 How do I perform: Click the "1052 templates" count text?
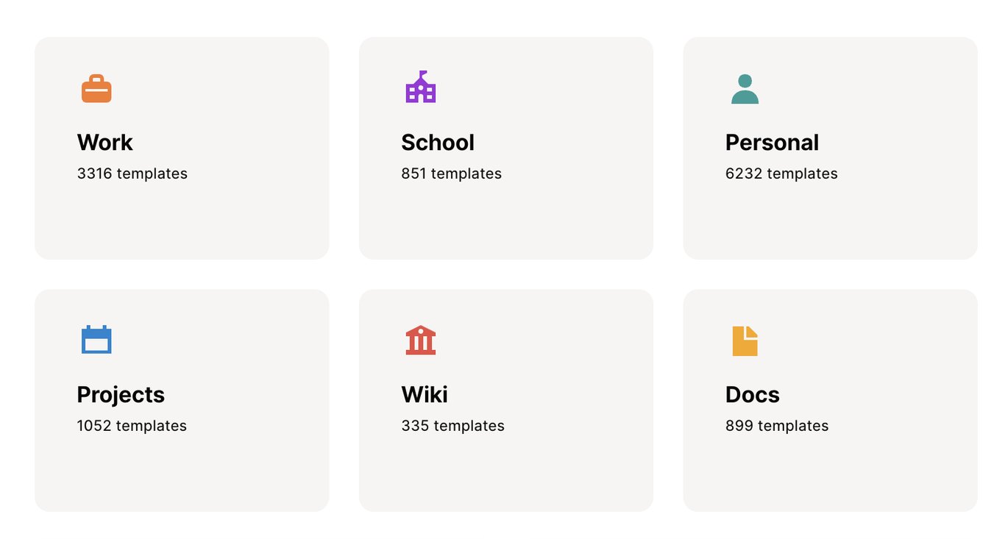click(132, 426)
